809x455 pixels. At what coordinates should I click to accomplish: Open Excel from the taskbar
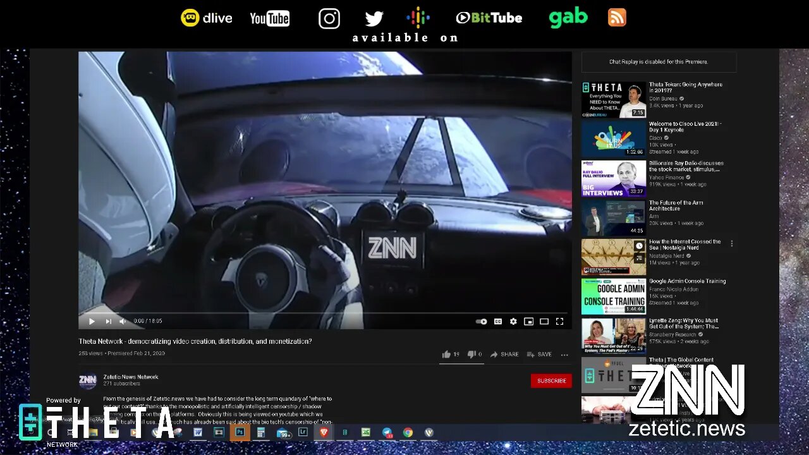pos(365,432)
